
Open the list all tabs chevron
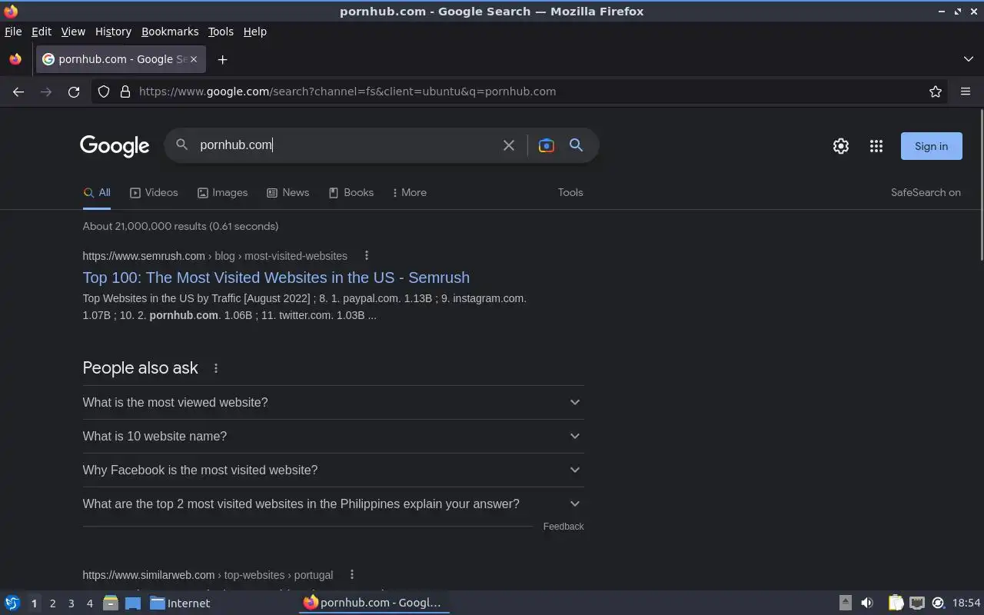(x=968, y=59)
